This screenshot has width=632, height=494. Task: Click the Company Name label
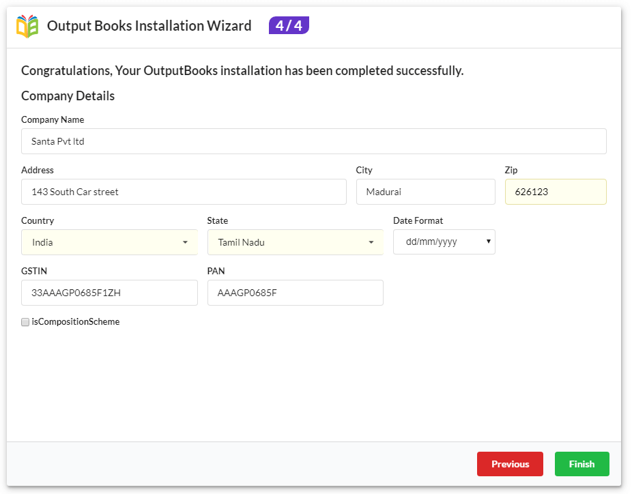click(53, 119)
